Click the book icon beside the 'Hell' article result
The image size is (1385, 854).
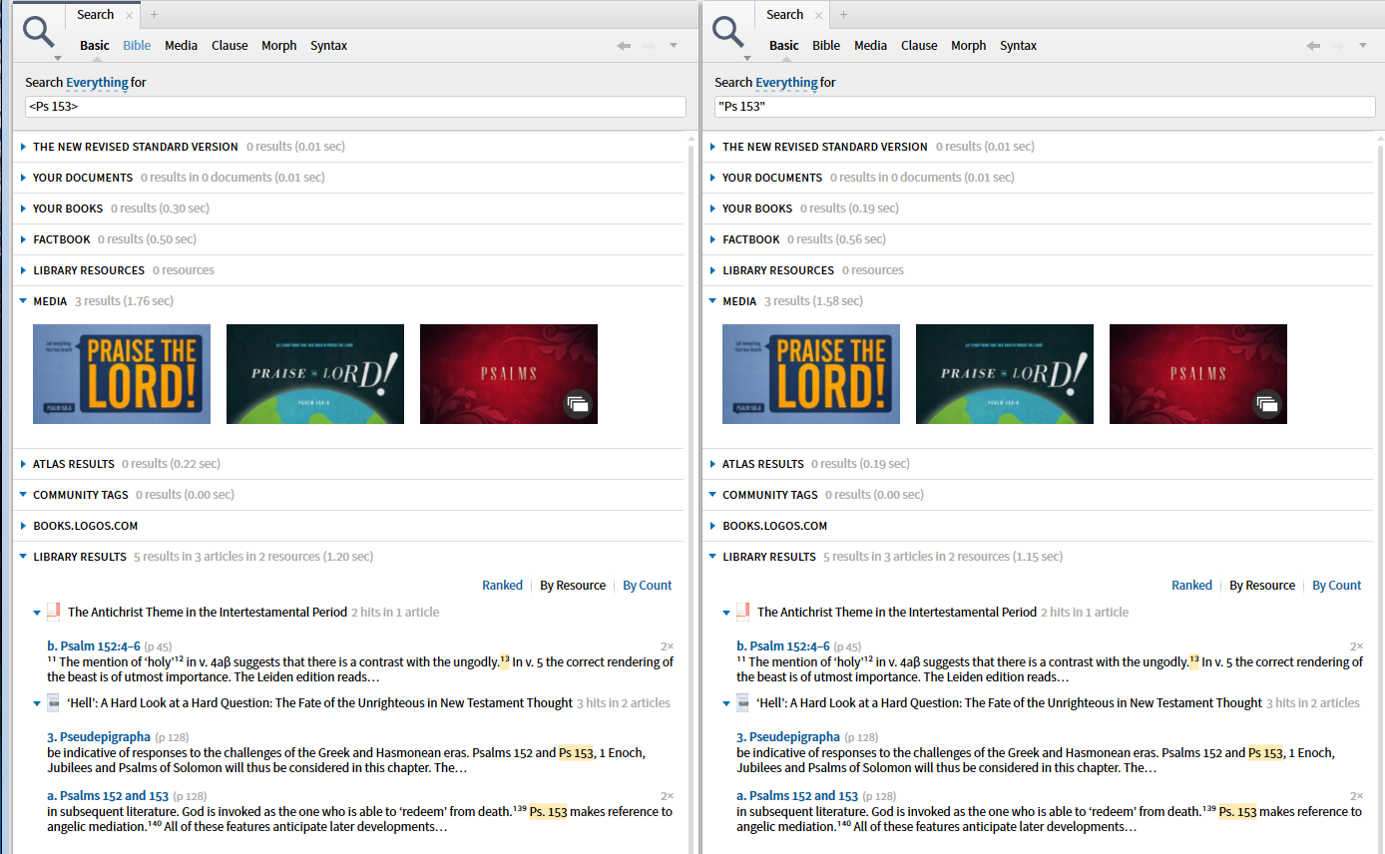click(x=54, y=702)
